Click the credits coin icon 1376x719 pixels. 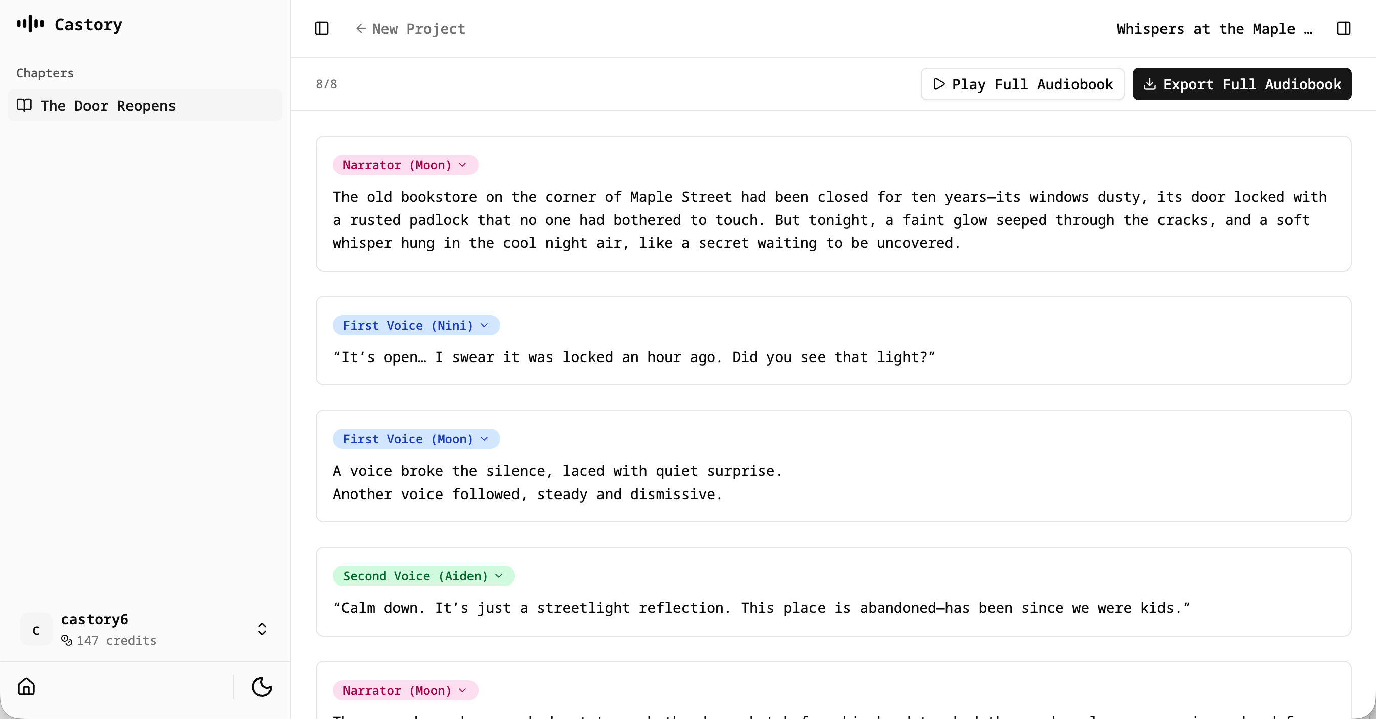67,640
